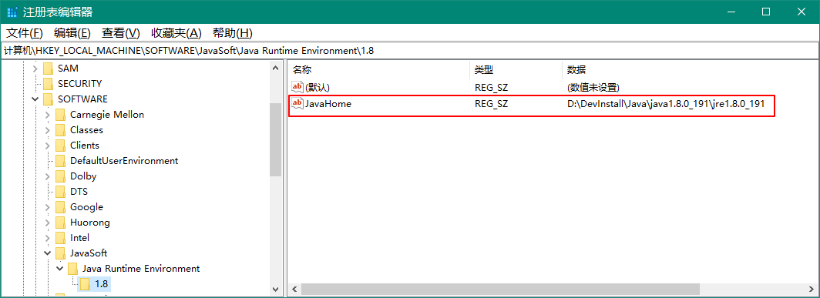The height and width of the screenshot is (298, 820).
Task: Open the 查看(V) menu
Action: click(x=121, y=33)
